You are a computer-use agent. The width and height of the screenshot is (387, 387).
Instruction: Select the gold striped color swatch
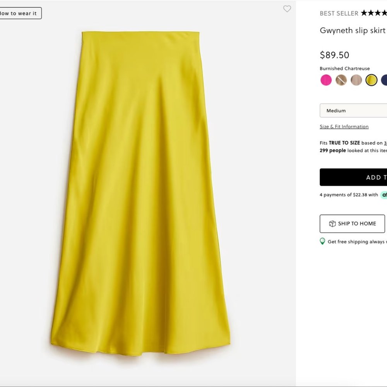(x=341, y=80)
